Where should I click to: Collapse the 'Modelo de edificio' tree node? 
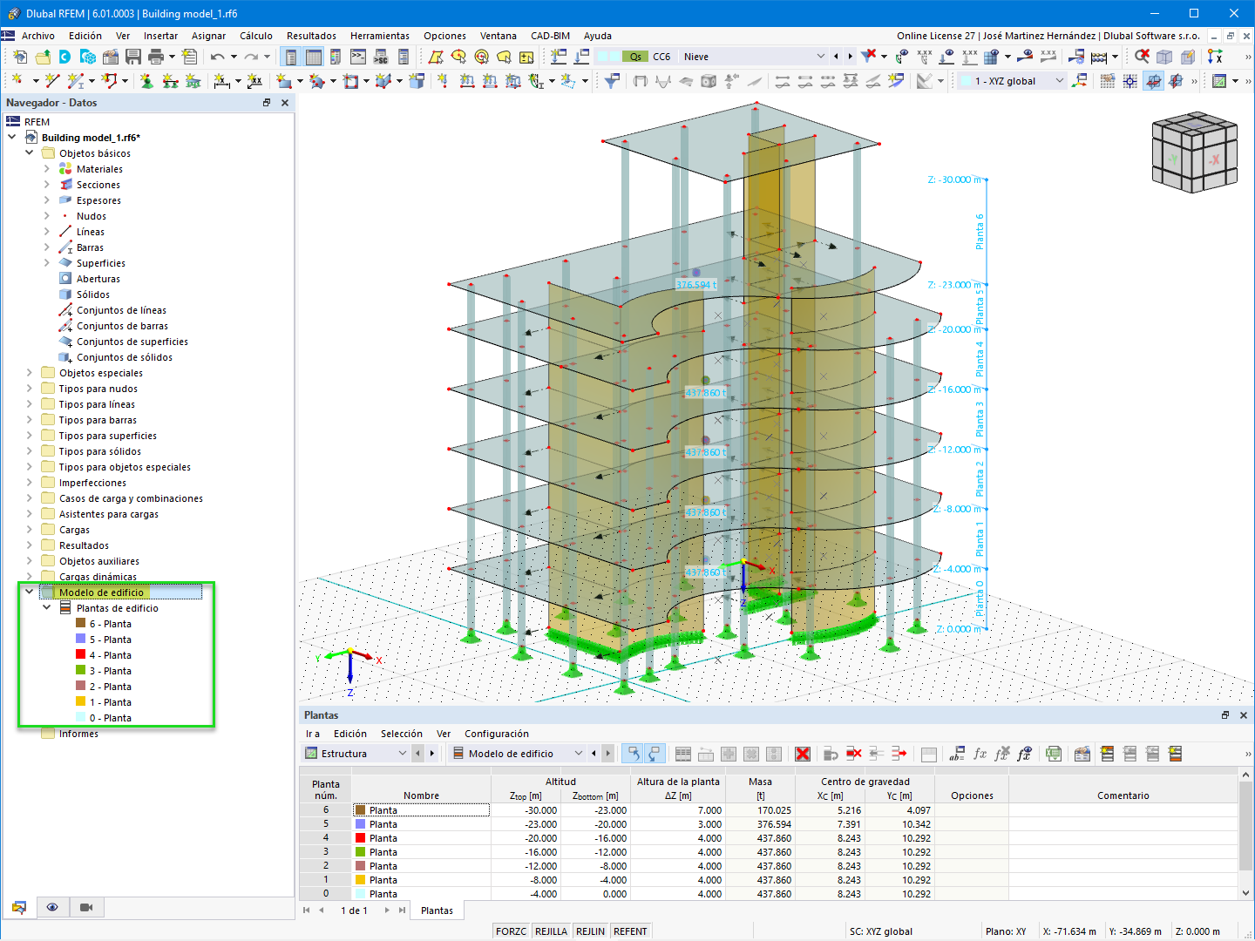(x=29, y=592)
